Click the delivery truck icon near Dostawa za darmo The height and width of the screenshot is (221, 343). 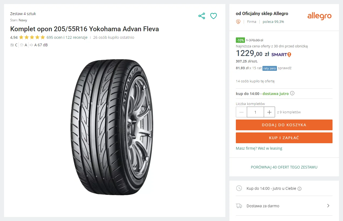point(239,206)
